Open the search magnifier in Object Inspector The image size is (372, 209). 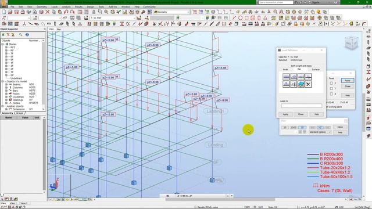(x=21, y=35)
